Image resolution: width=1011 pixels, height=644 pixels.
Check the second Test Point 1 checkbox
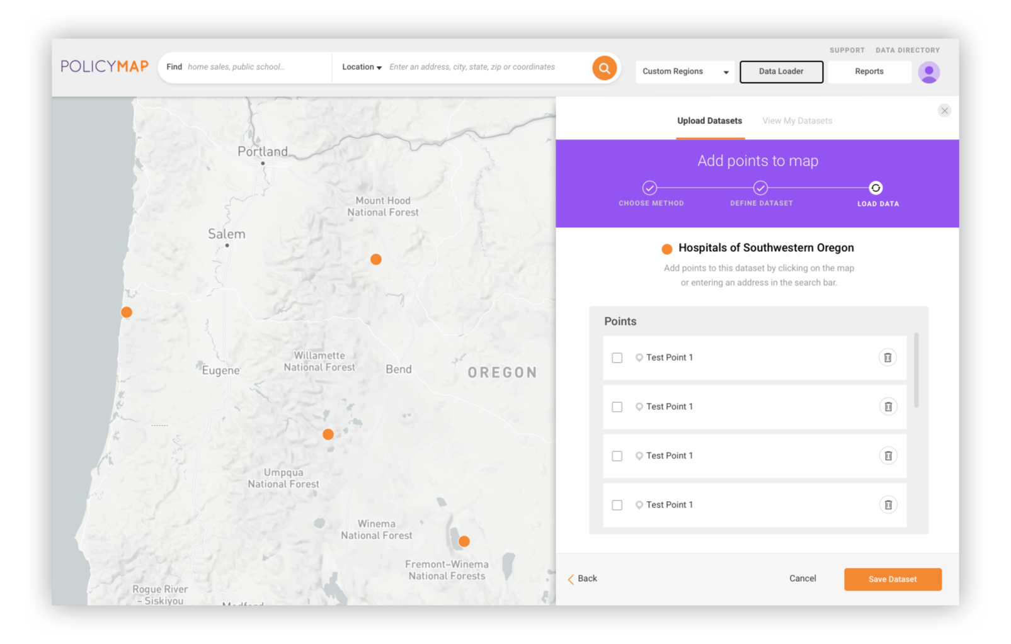(x=617, y=407)
